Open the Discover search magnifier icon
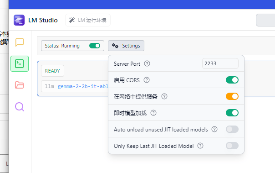 point(20,107)
